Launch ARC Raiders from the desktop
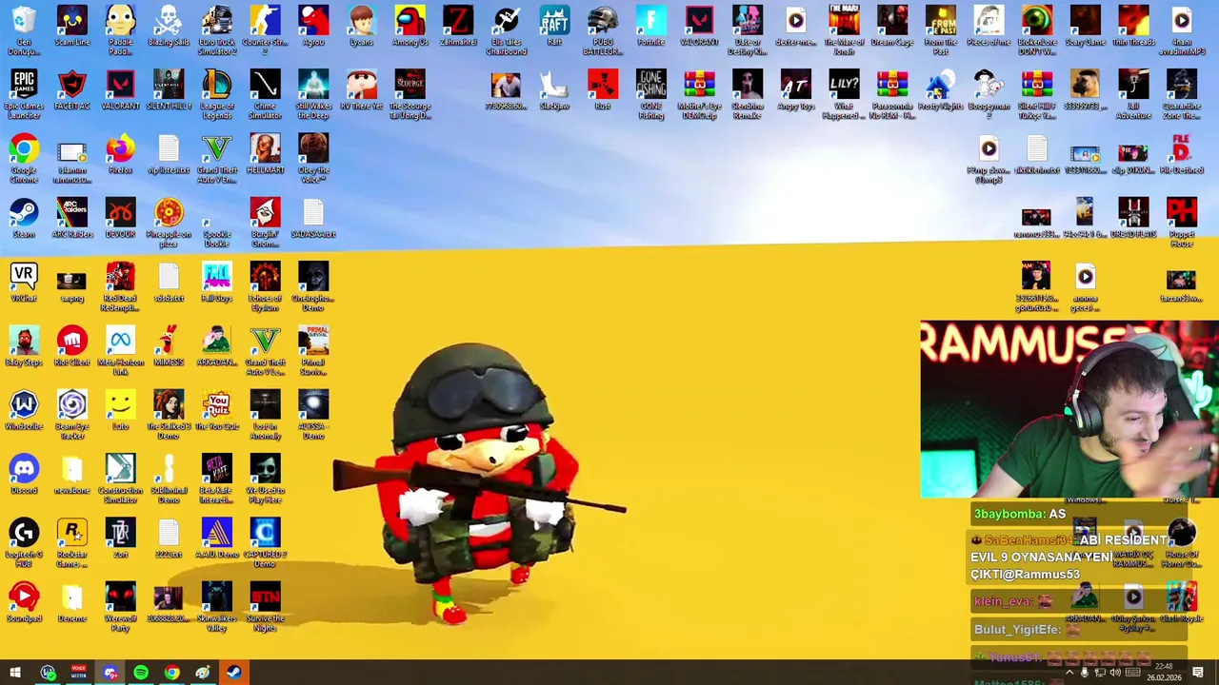 click(x=72, y=219)
